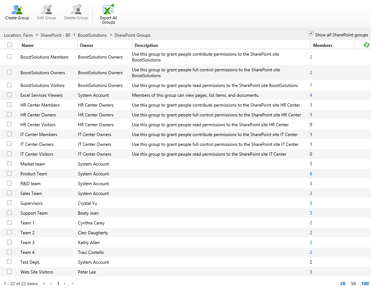Screen dimensions: 371x291
Task: Sort by the Name column header
Action: pyautogui.click(x=27, y=45)
